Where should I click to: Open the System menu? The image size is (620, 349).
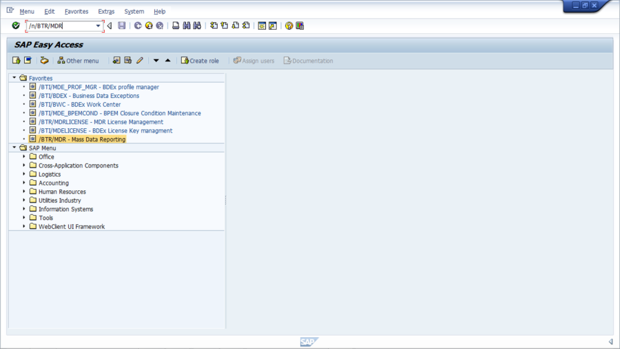[x=134, y=11]
